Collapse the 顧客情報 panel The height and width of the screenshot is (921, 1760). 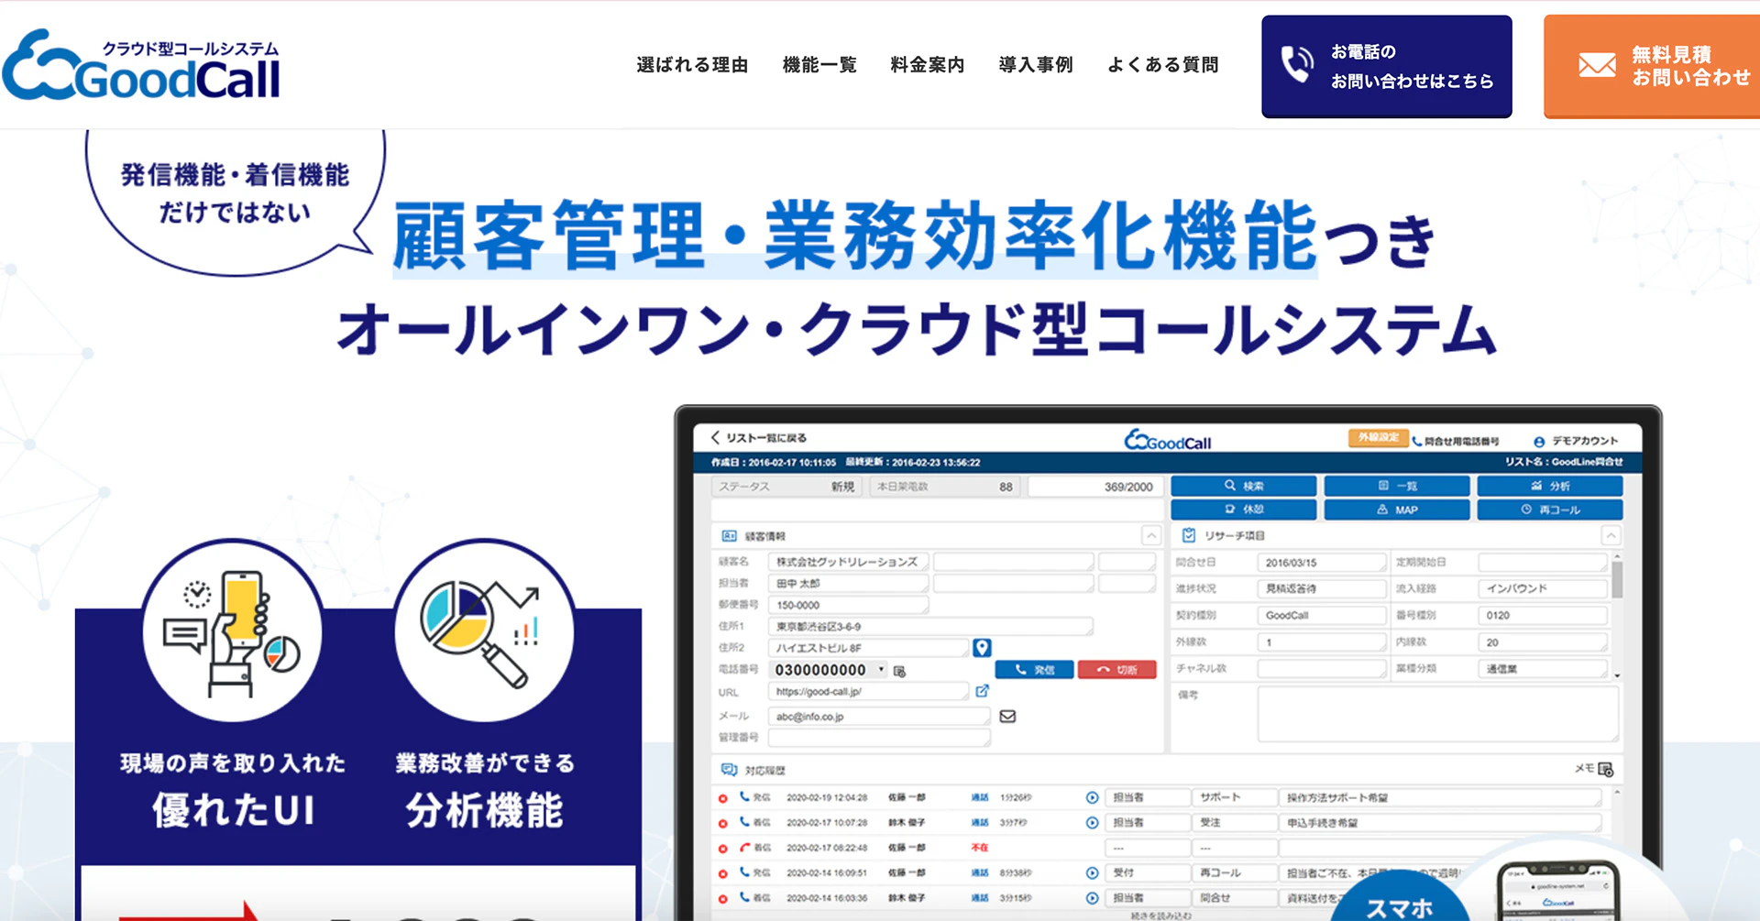point(1151,535)
